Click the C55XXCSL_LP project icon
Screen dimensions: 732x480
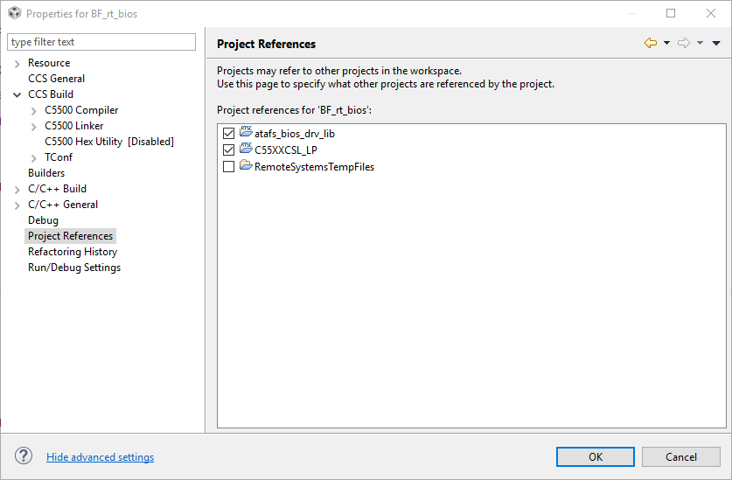click(246, 150)
